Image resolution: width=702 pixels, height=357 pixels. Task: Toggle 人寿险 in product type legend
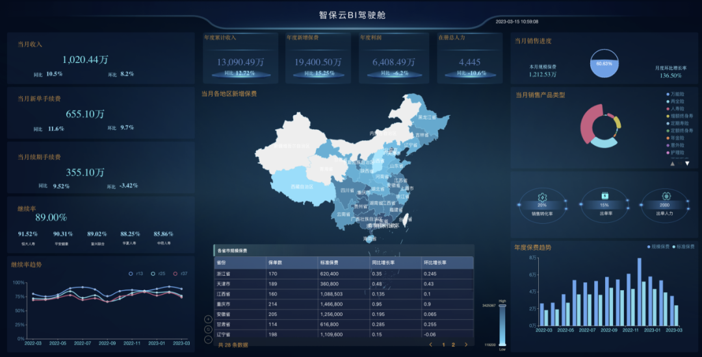click(x=675, y=108)
